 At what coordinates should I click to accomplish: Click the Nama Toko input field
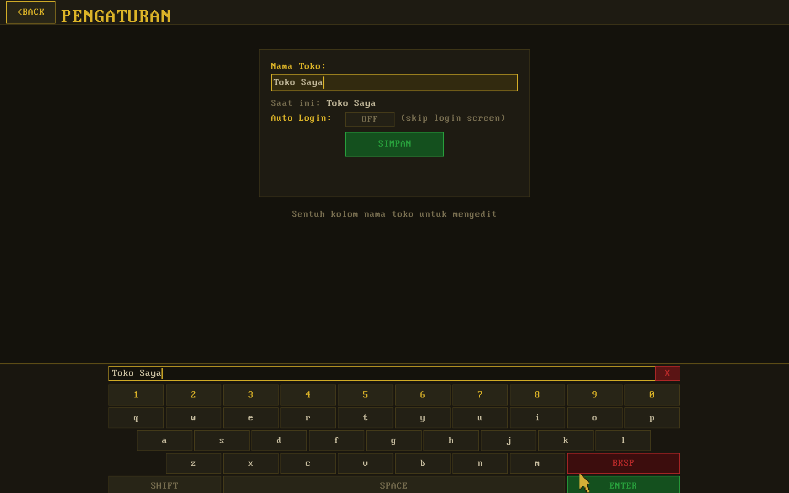[394, 83]
